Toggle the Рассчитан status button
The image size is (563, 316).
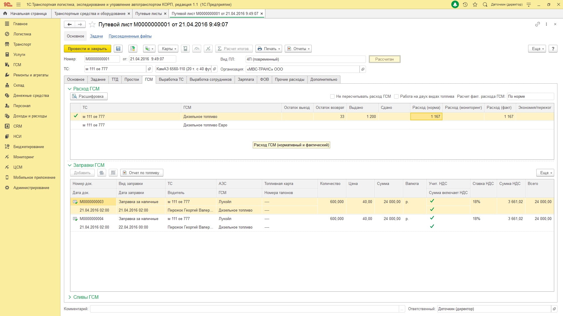(384, 59)
